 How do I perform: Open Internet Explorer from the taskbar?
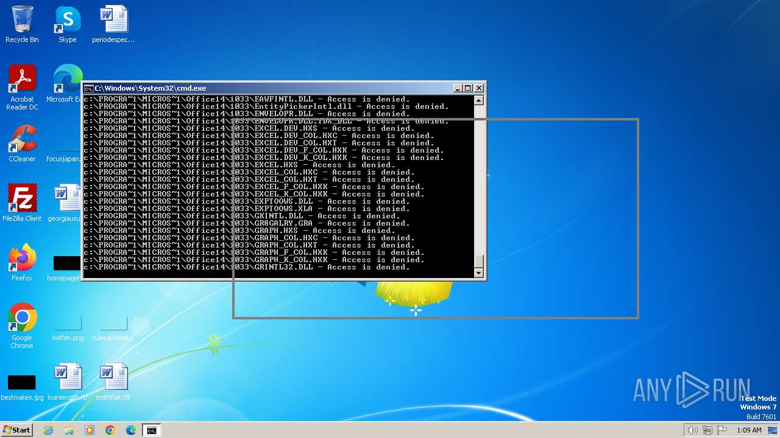(x=48, y=430)
